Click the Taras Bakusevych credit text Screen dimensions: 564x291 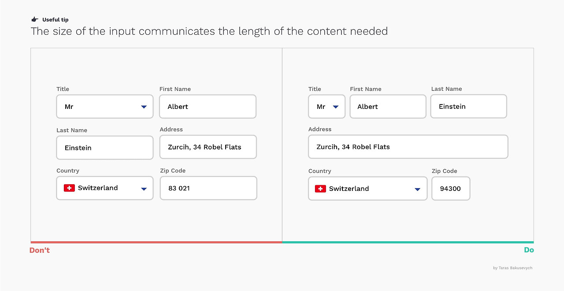(x=512, y=268)
